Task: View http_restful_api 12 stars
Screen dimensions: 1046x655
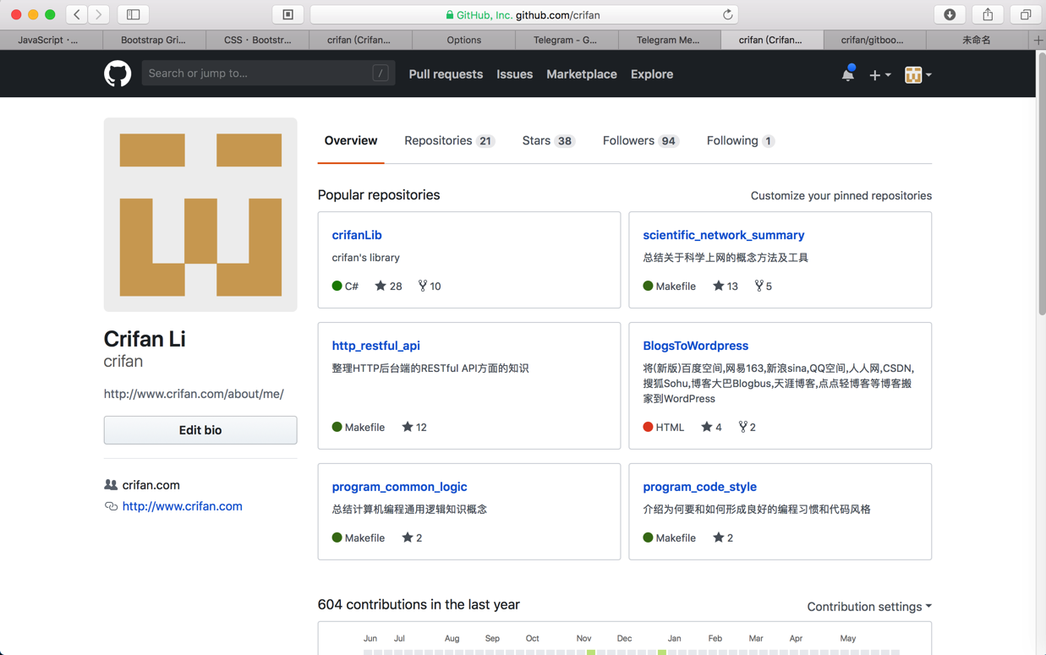Action: (x=414, y=428)
